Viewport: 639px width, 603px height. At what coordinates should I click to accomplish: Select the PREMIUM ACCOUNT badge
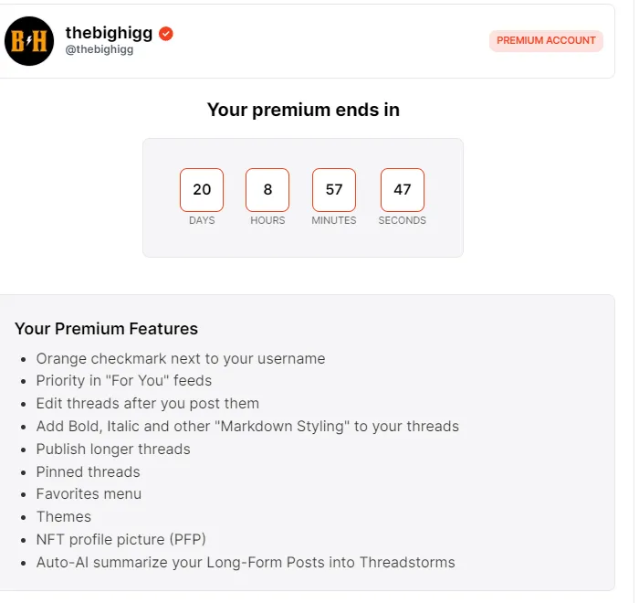[546, 40]
